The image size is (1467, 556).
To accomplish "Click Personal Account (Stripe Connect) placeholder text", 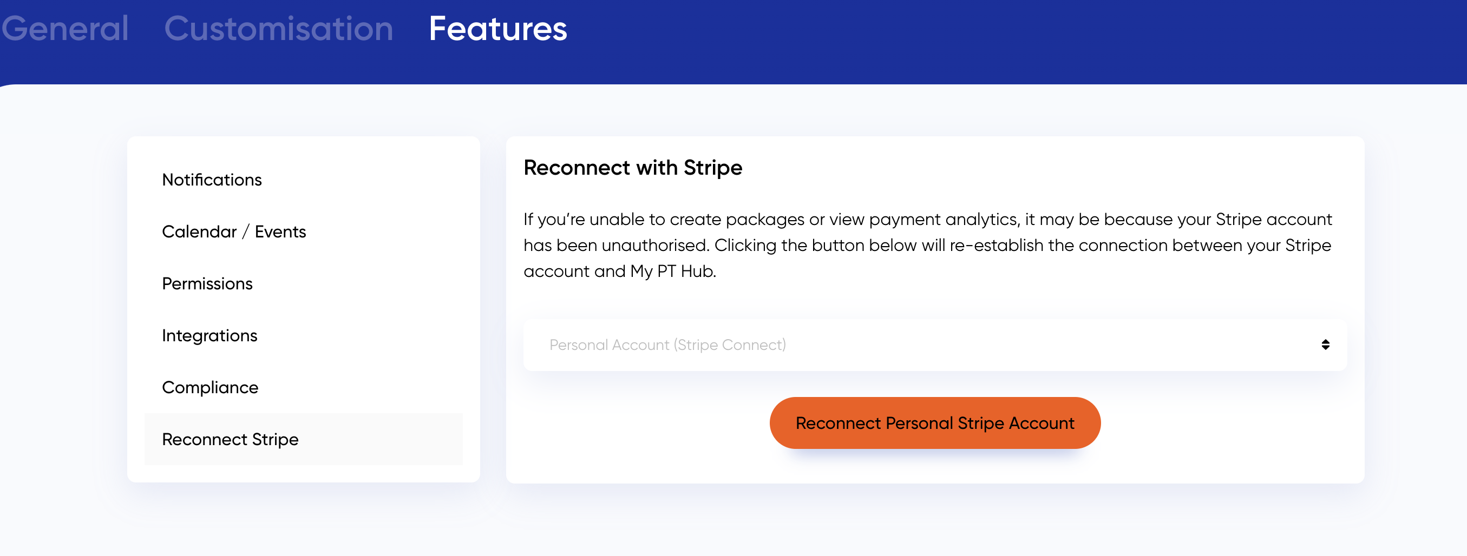I will [667, 345].
